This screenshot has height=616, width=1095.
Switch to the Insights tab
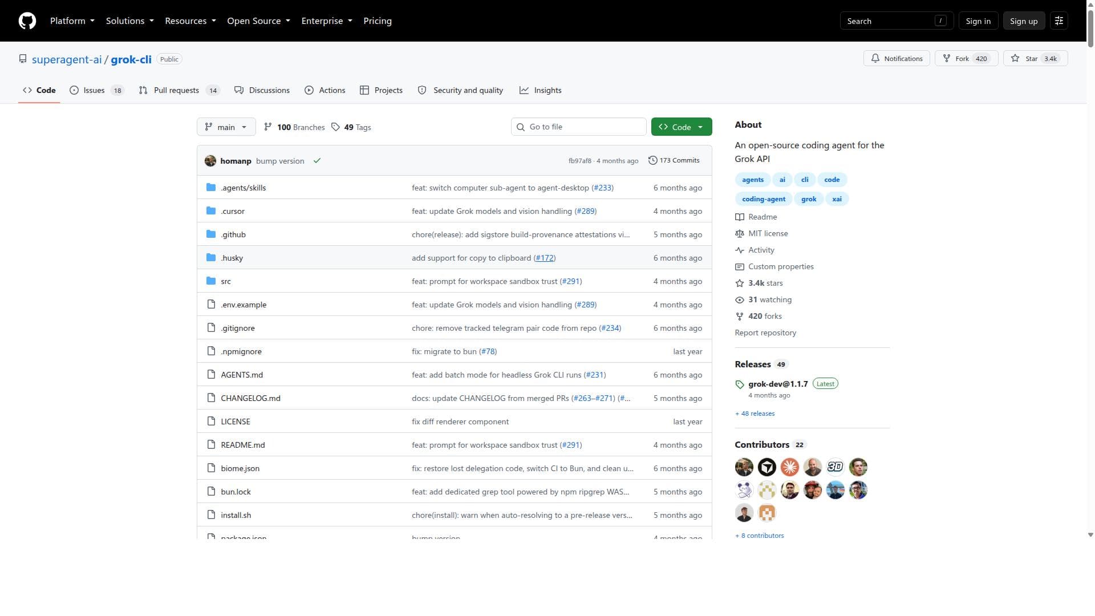tap(541, 91)
